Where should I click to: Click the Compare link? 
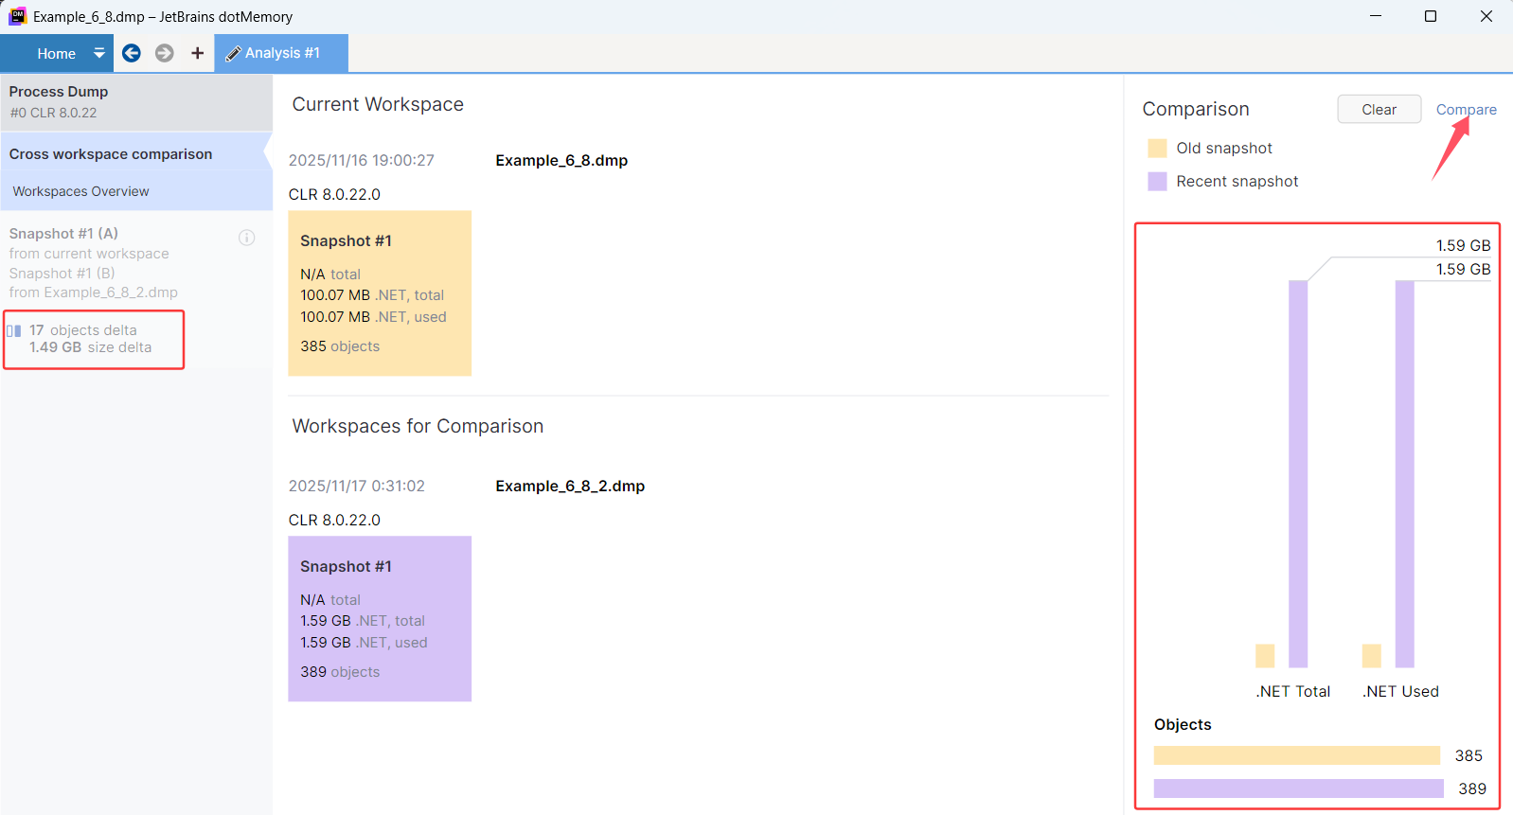[1466, 110]
